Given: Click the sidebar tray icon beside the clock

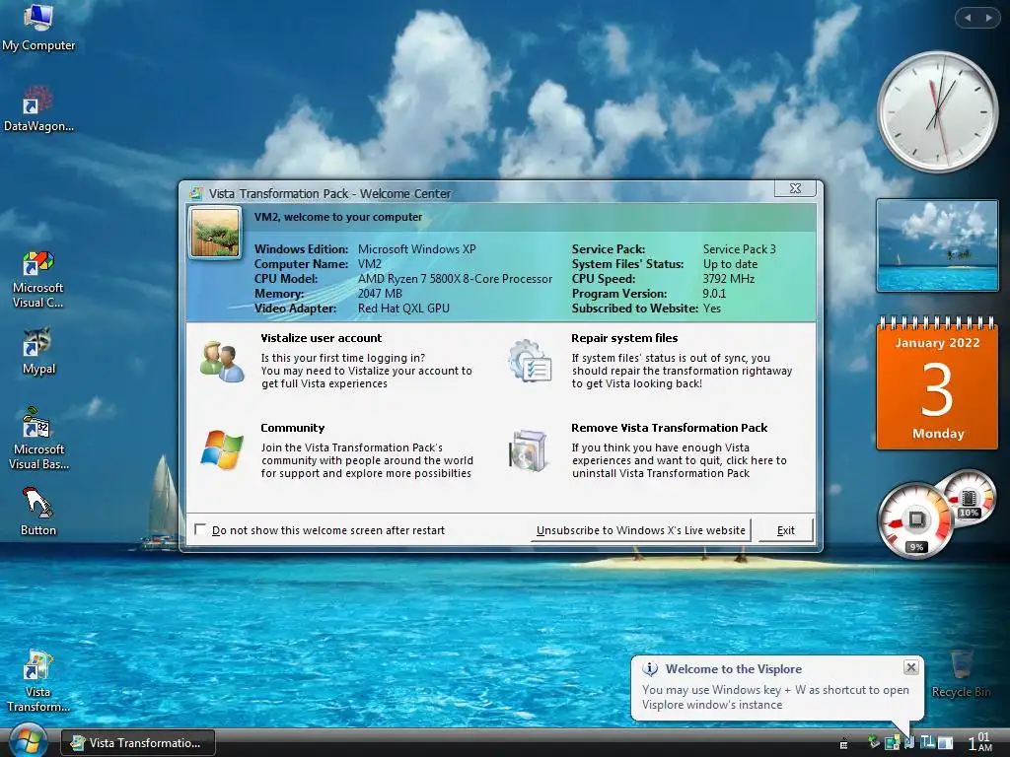Looking at the screenshot, I should click(945, 743).
